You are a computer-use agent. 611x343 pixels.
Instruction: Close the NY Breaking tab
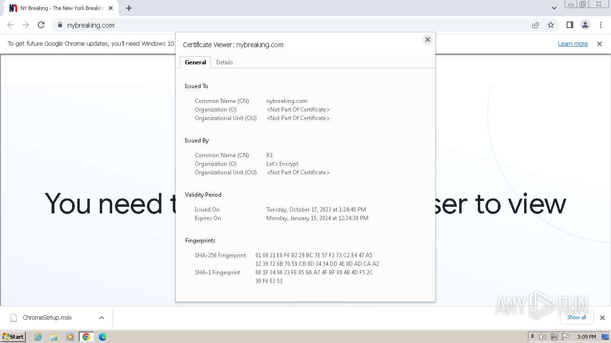point(110,8)
